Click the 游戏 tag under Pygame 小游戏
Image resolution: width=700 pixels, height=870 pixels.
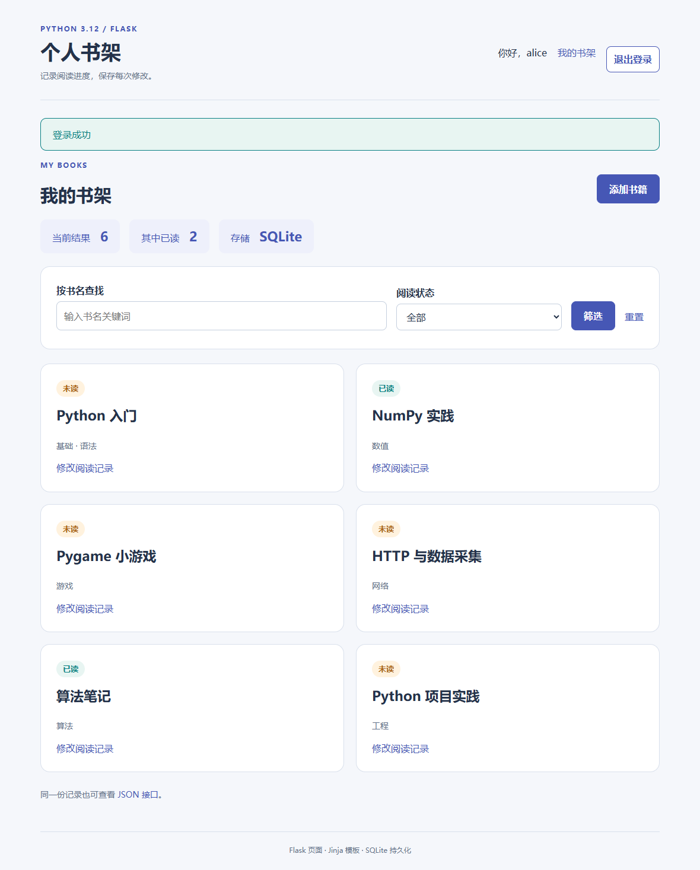tap(65, 586)
